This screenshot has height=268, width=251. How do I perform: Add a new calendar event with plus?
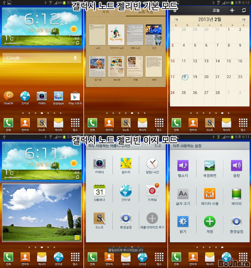click(232, 10)
